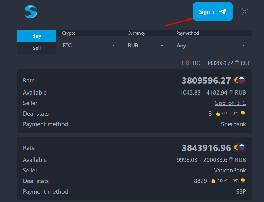Click the Crypto column label
The width and height of the screenshot is (264, 202).
tap(69, 33)
